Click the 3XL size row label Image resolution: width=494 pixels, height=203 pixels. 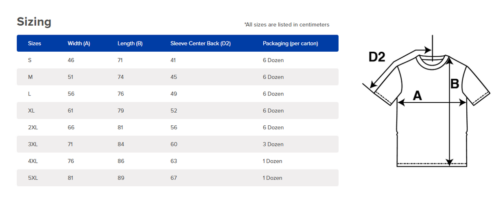[33, 144]
